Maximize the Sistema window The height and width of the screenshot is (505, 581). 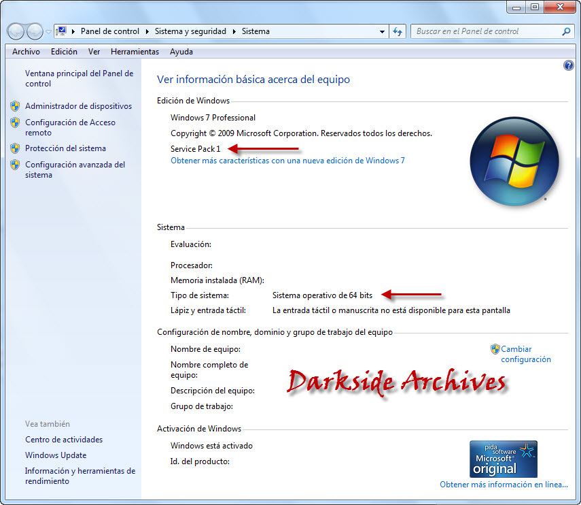tap(535, 7)
